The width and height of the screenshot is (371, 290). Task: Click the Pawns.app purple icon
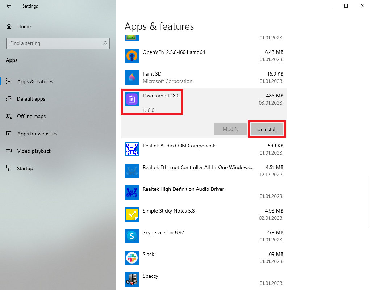click(132, 99)
